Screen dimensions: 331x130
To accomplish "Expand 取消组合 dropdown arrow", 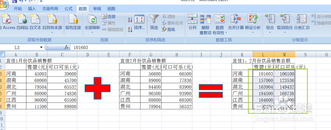I will (285, 33).
